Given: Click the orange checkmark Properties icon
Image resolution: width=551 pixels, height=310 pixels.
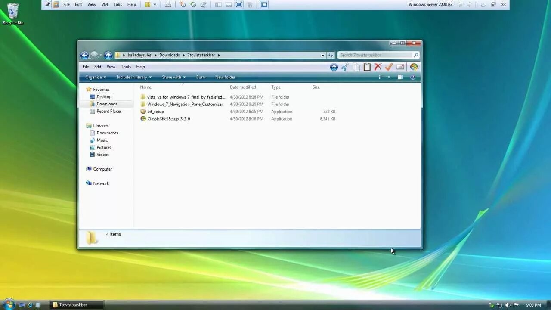Looking at the screenshot, I should point(389,67).
